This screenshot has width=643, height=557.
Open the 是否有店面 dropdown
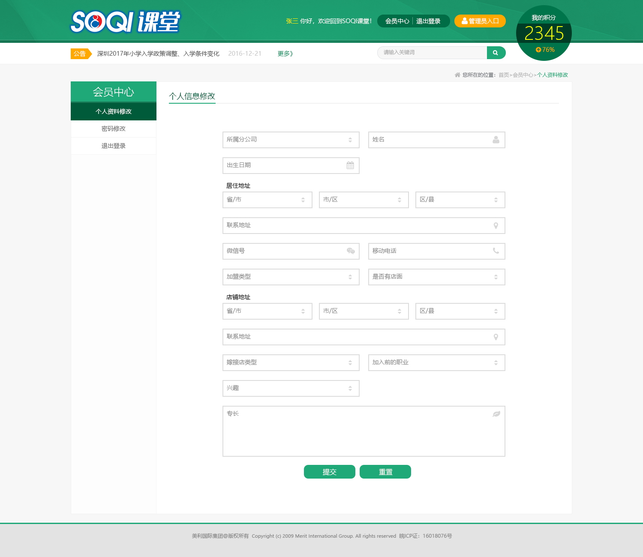click(x=437, y=277)
